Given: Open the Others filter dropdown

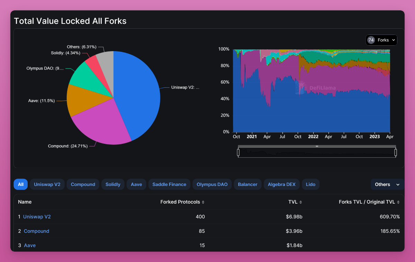Looking at the screenshot, I should [387, 184].
